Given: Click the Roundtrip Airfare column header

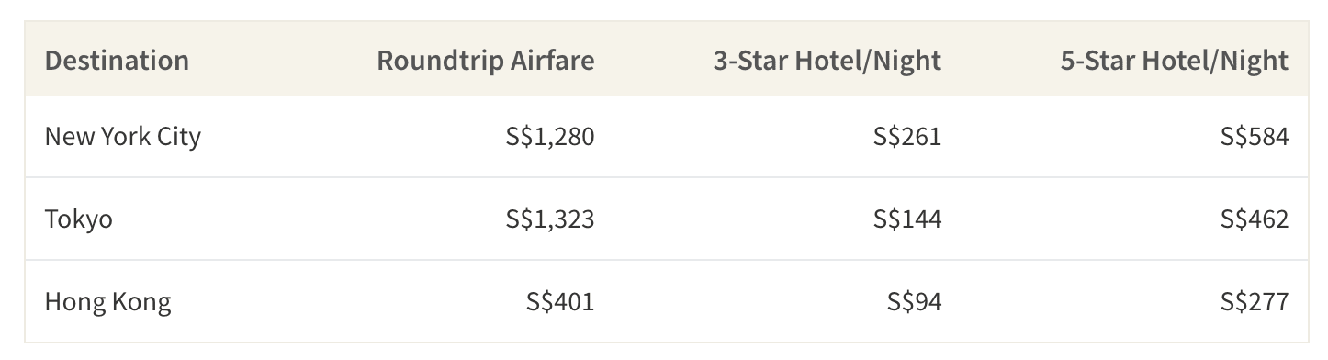Looking at the screenshot, I should coord(486,61).
